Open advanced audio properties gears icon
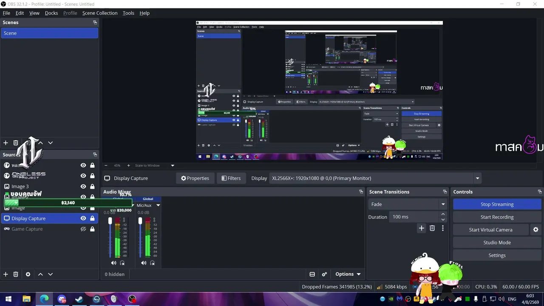 [324, 274]
